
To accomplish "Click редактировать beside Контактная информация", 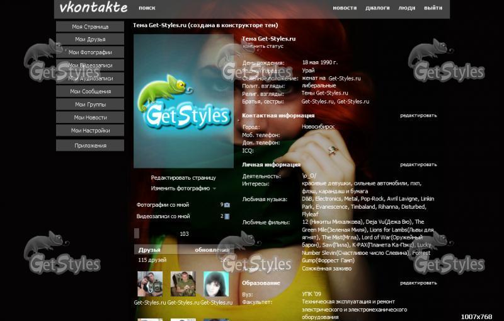I will tap(418, 115).
